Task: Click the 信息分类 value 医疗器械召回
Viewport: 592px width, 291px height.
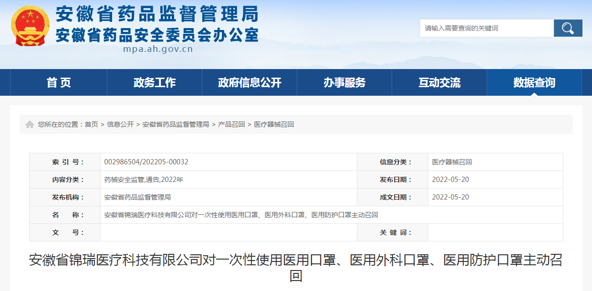Action: pyautogui.click(x=452, y=162)
